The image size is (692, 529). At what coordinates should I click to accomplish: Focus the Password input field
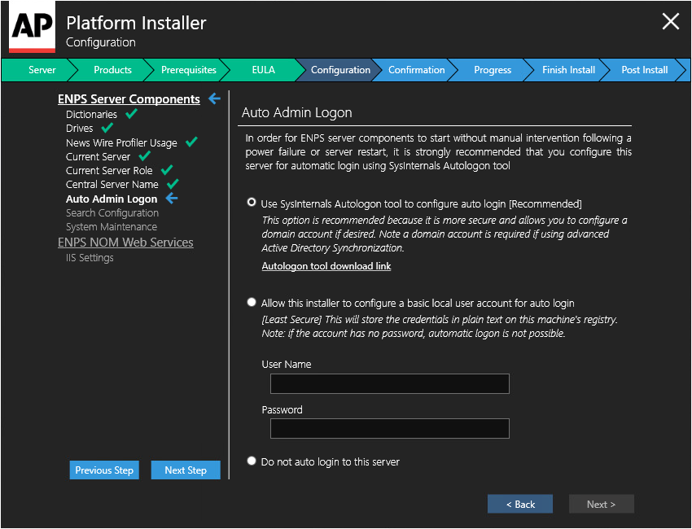[390, 428]
